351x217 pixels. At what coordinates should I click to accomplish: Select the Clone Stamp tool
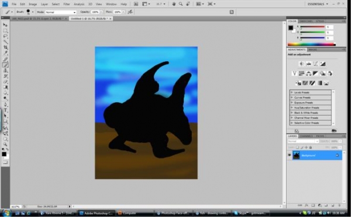click(x=5, y=71)
